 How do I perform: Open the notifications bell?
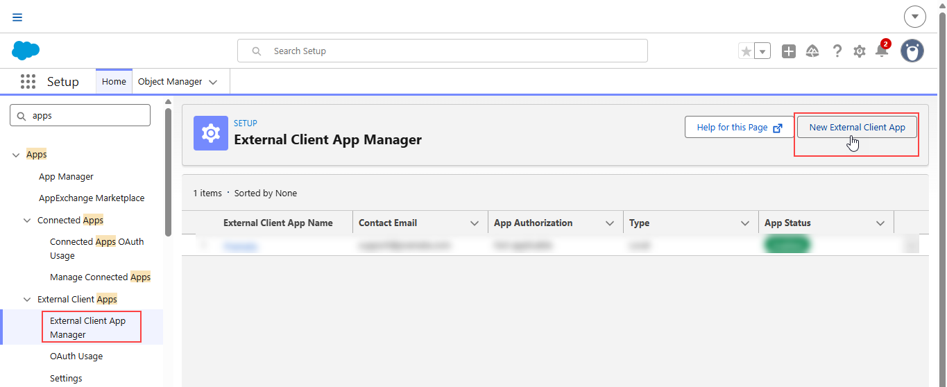click(x=882, y=51)
